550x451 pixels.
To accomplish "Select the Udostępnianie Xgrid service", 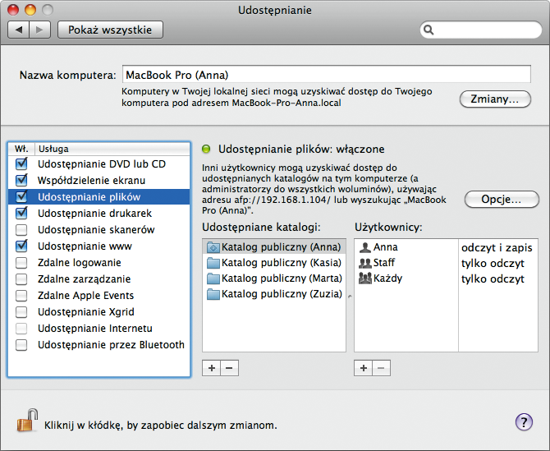I will click(99, 311).
